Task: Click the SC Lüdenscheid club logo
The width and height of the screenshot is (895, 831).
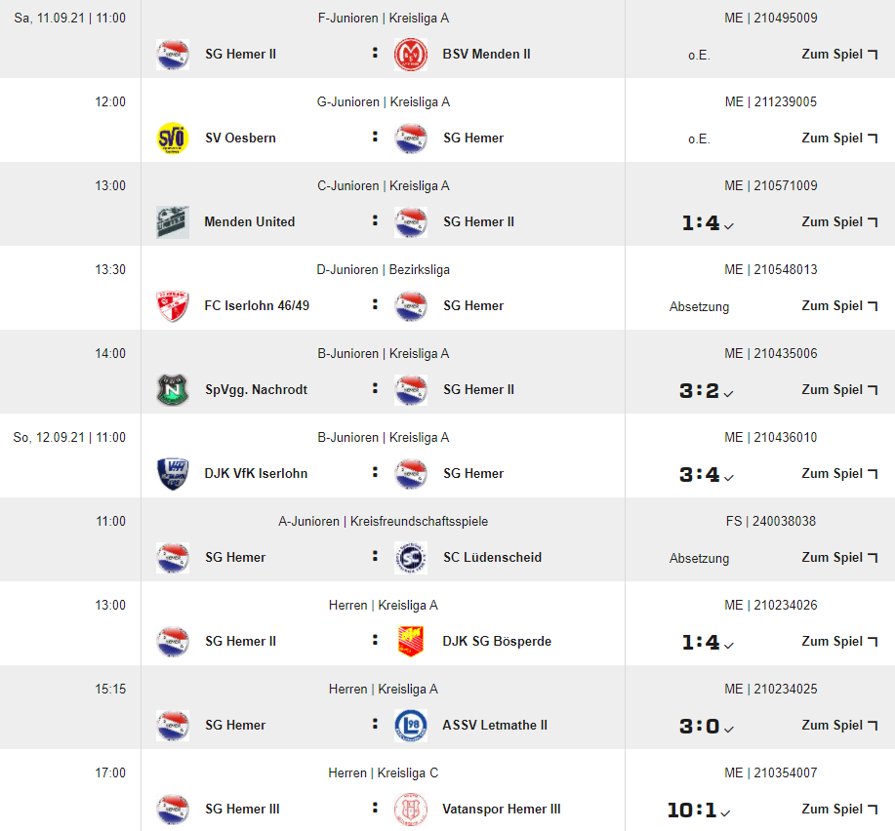Action: click(x=411, y=558)
